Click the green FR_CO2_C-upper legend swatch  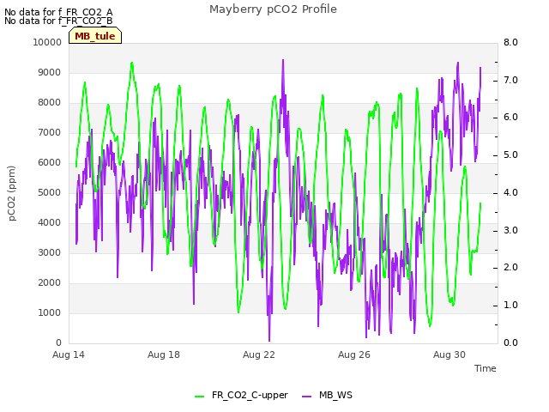coord(199,397)
